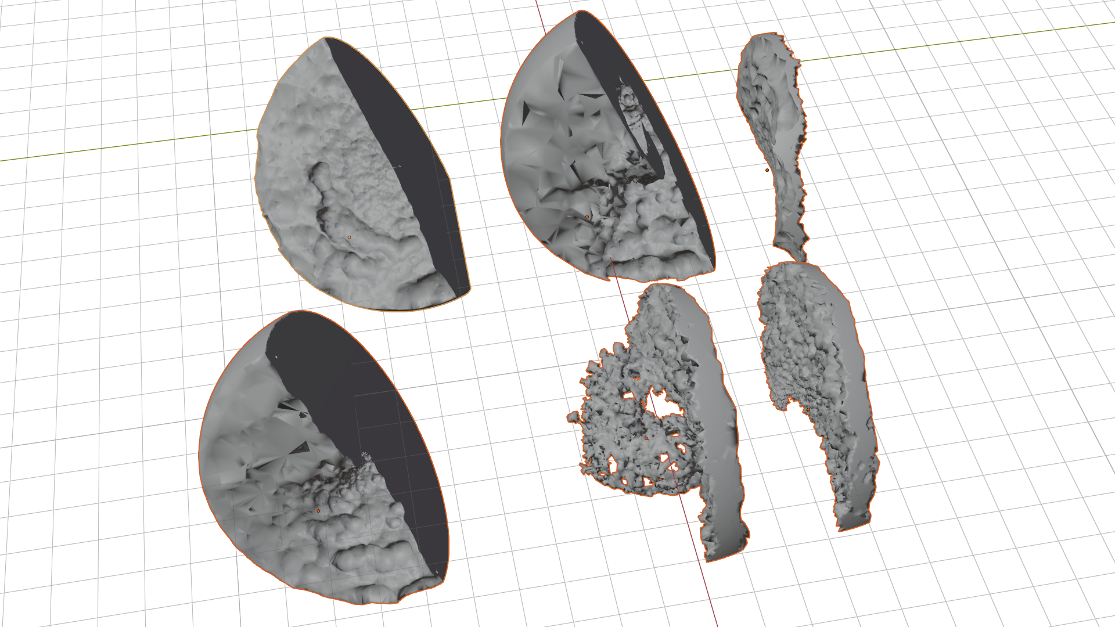This screenshot has width=1115, height=627.
Task: Click the origin dot of top-center dome
Action: coord(587,217)
